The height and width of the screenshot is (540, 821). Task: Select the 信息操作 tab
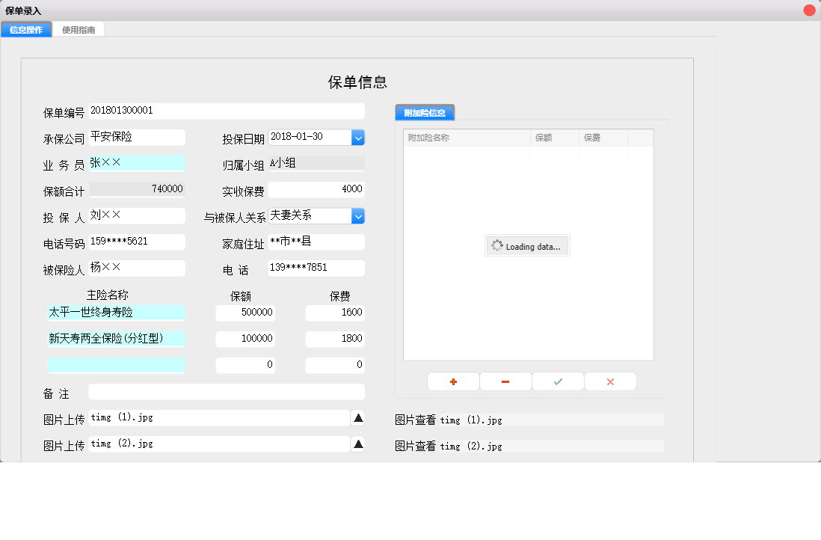[x=26, y=30]
